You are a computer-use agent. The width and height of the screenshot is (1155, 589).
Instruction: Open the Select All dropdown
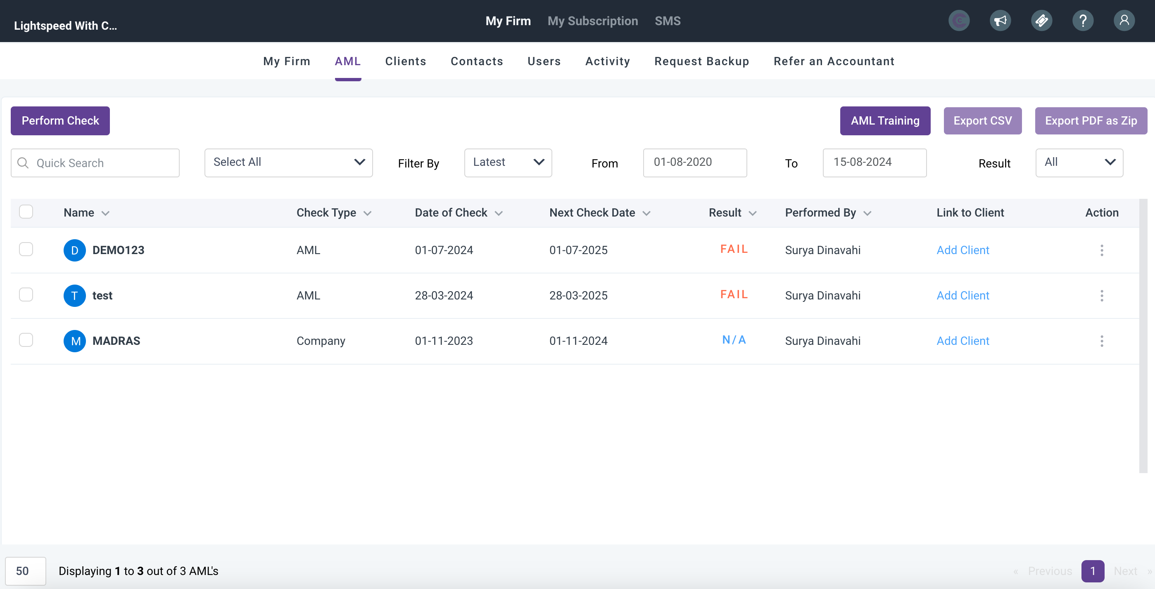(288, 163)
